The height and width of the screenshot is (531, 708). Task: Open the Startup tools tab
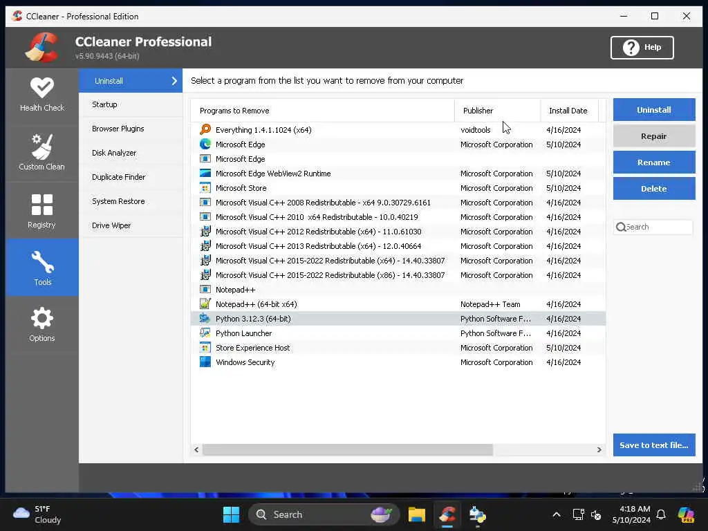pos(131,104)
